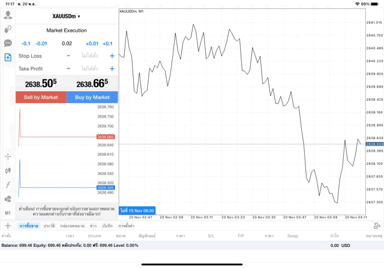Open the indicators function icon

(x=8, y=185)
